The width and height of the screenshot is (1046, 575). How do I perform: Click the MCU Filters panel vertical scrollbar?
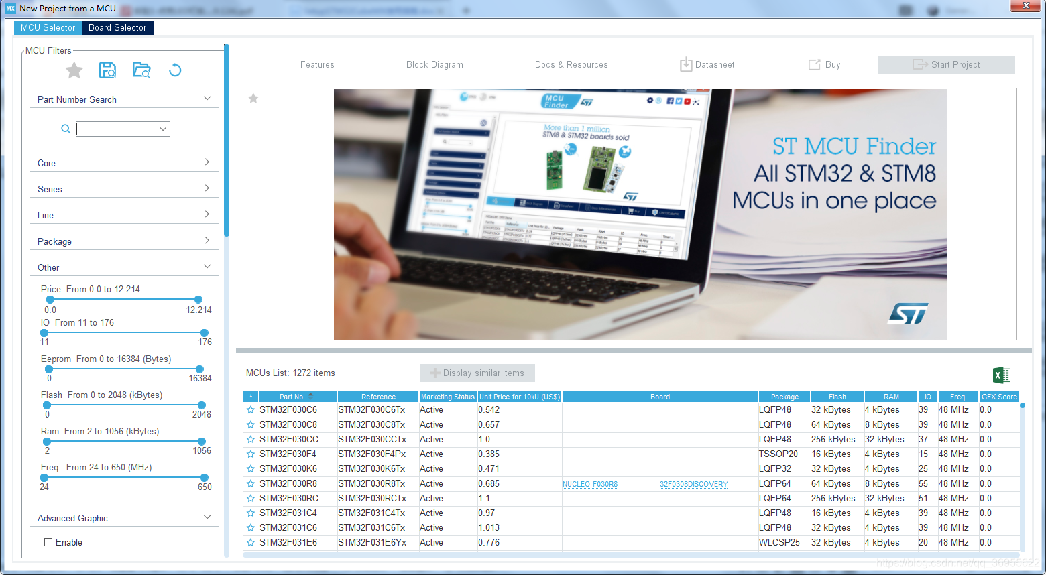[x=227, y=141]
